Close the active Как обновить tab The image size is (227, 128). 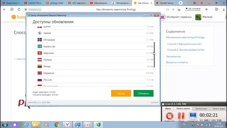[x=151, y=3]
